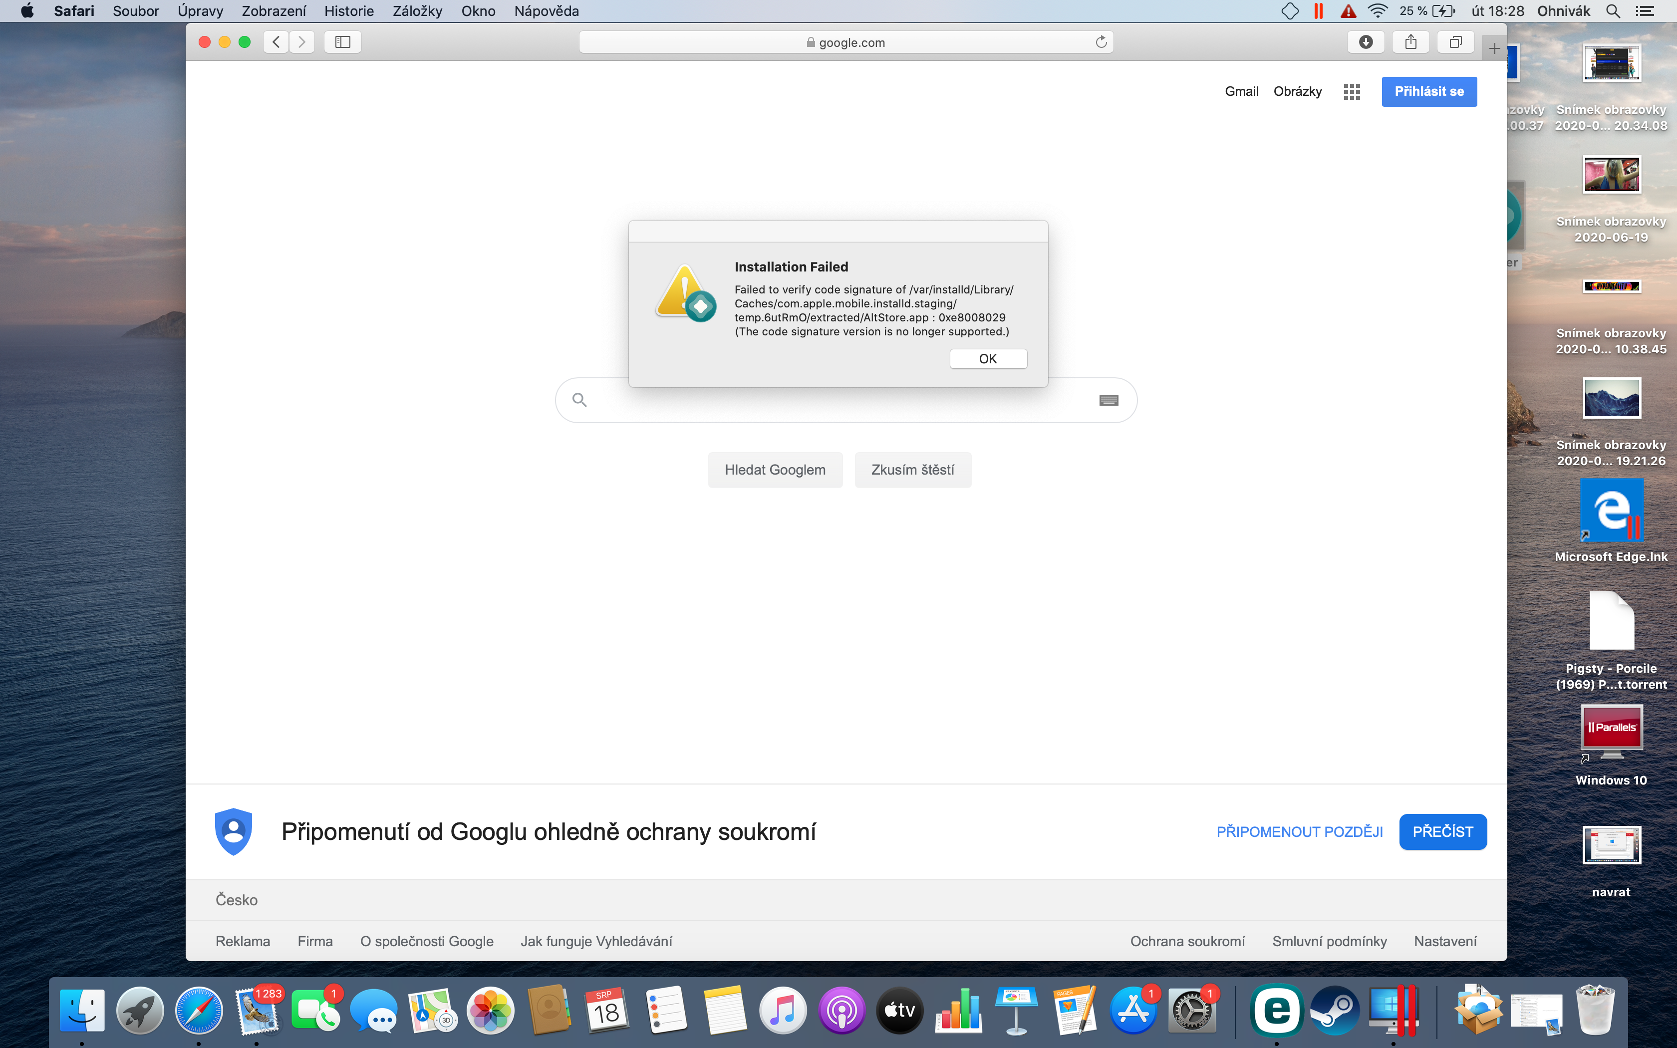
Task: Click the Přihlásit se button
Action: [1429, 91]
